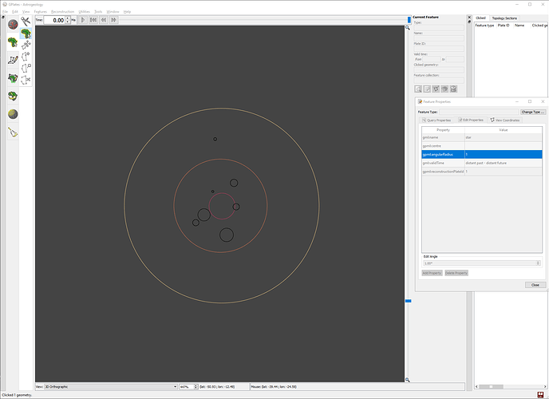The width and height of the screenshot is (549, 399).
Task: Click the zoom-out magnifier below zoom slider
Action: [408, 380]
